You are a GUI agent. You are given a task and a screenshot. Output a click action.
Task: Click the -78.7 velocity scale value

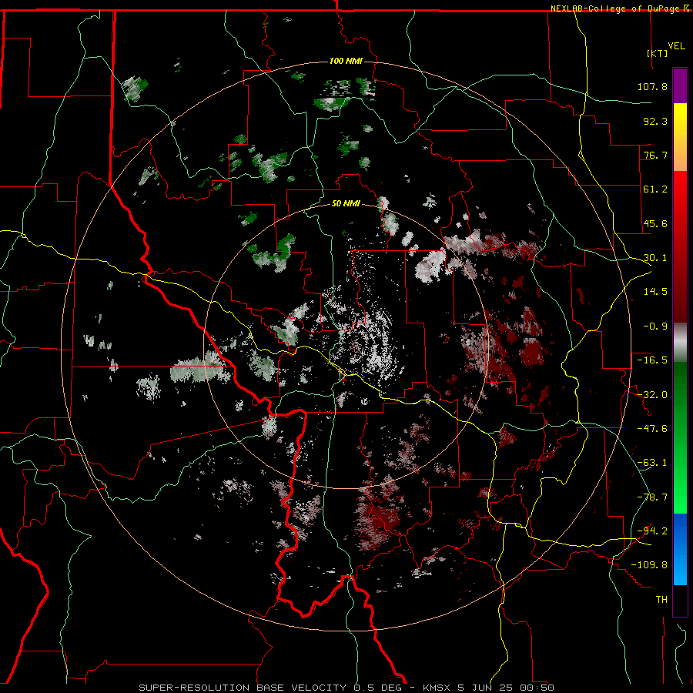[652, 497]
